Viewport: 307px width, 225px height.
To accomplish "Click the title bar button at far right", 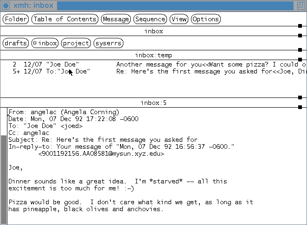I will [301, 6].
